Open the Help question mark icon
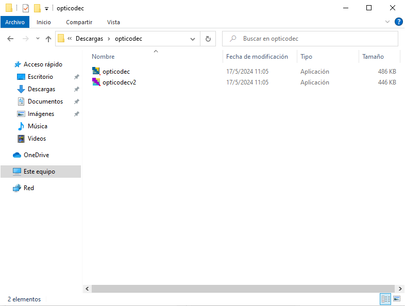405x306 pixels. pyautogui.click(x=398, y=22)
